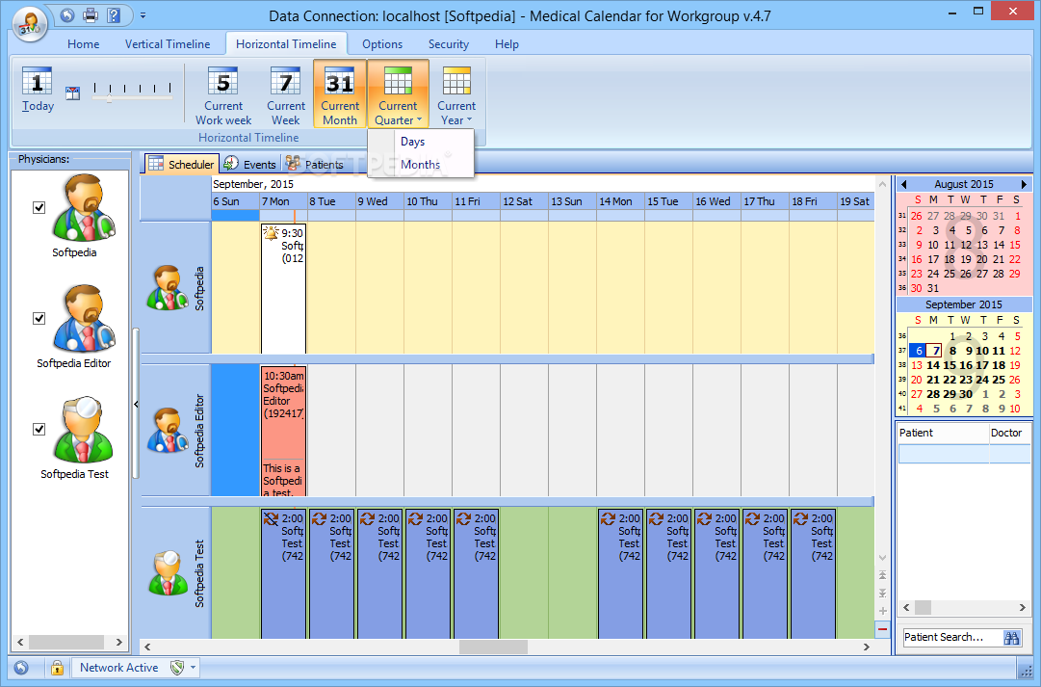This screenshot has width=1041, height=687.
Task: Uncheck the Softpedia Editor physician checkbox
Action: pyautogui.click(x=39, y=319)
